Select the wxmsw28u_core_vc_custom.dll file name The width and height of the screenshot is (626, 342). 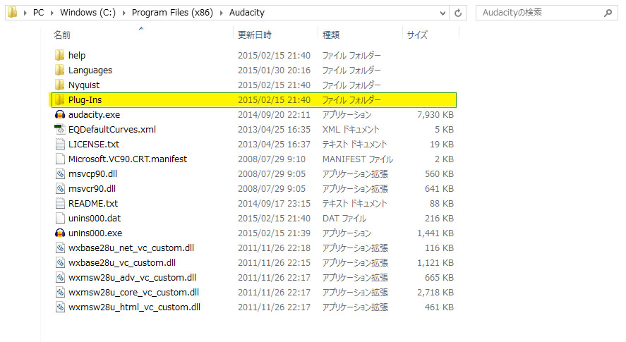tap(134, 293)
